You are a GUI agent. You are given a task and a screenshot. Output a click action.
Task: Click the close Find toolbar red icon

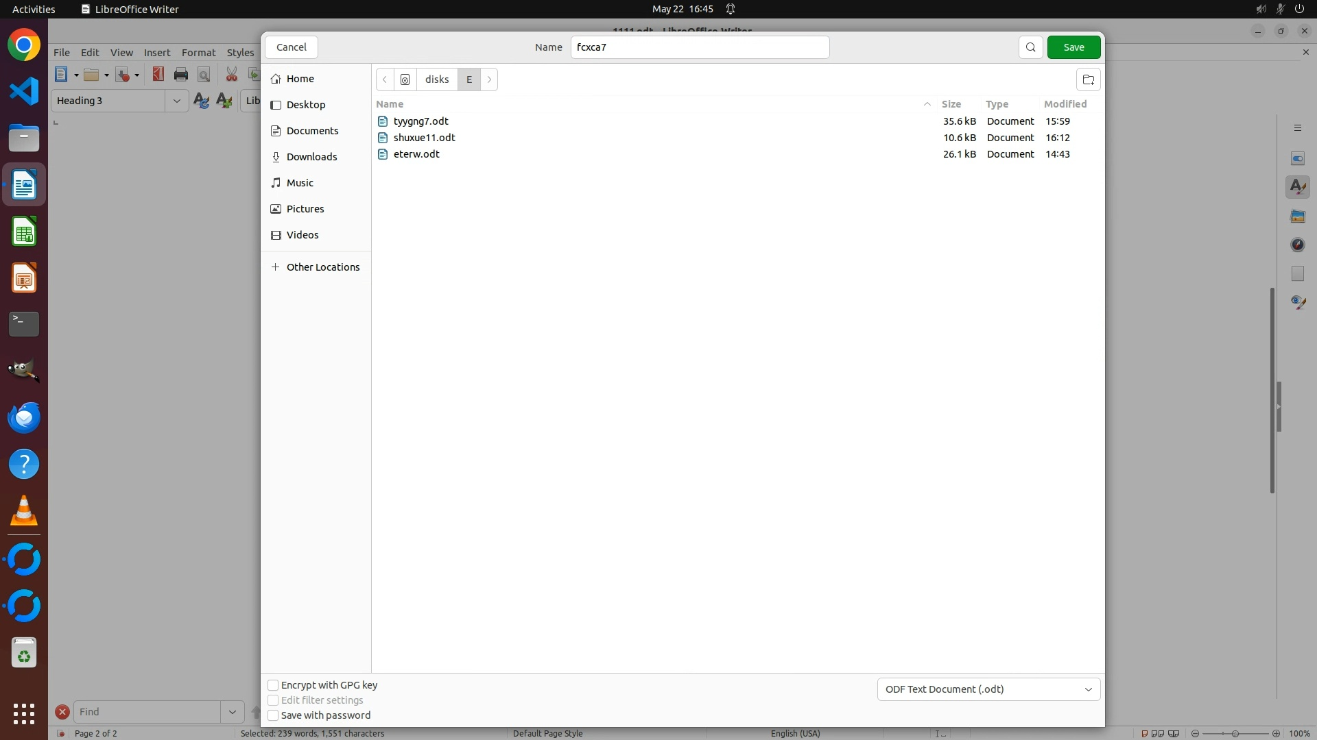pos(62,712)
